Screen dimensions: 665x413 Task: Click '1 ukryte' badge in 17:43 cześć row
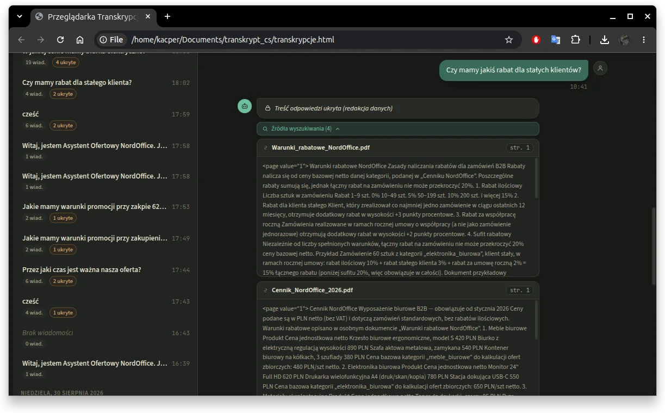click(x=63, y=313)
